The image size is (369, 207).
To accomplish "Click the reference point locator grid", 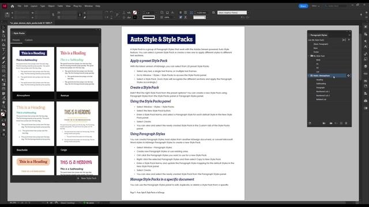I will (x=7, y=14).
